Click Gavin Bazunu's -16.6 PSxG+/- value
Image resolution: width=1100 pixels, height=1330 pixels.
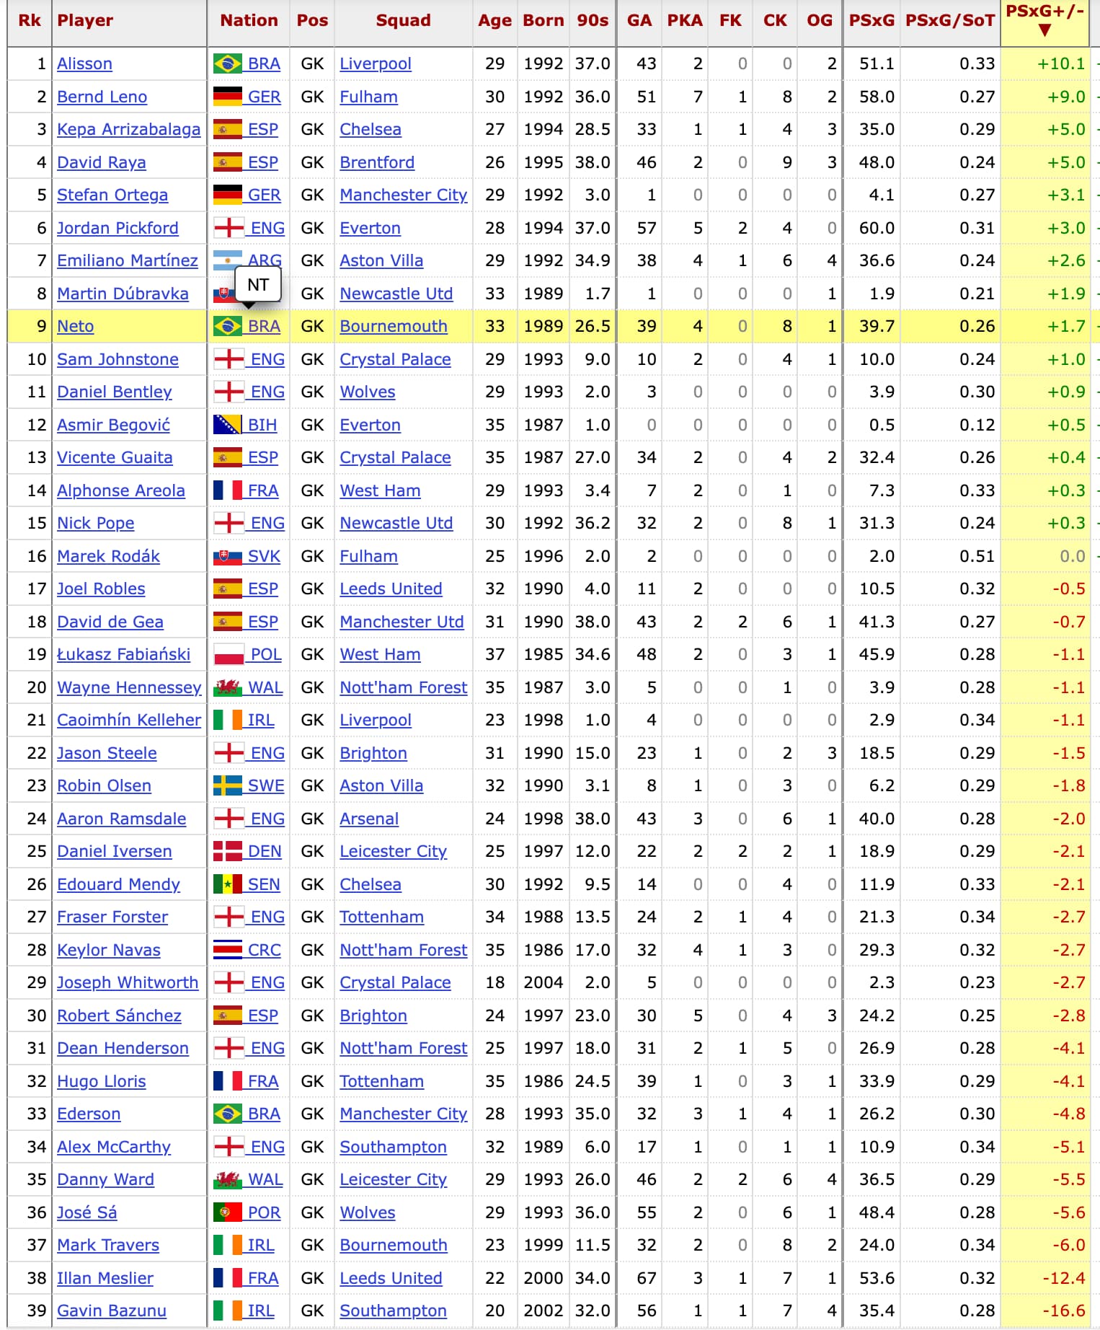(1064, 1311)
